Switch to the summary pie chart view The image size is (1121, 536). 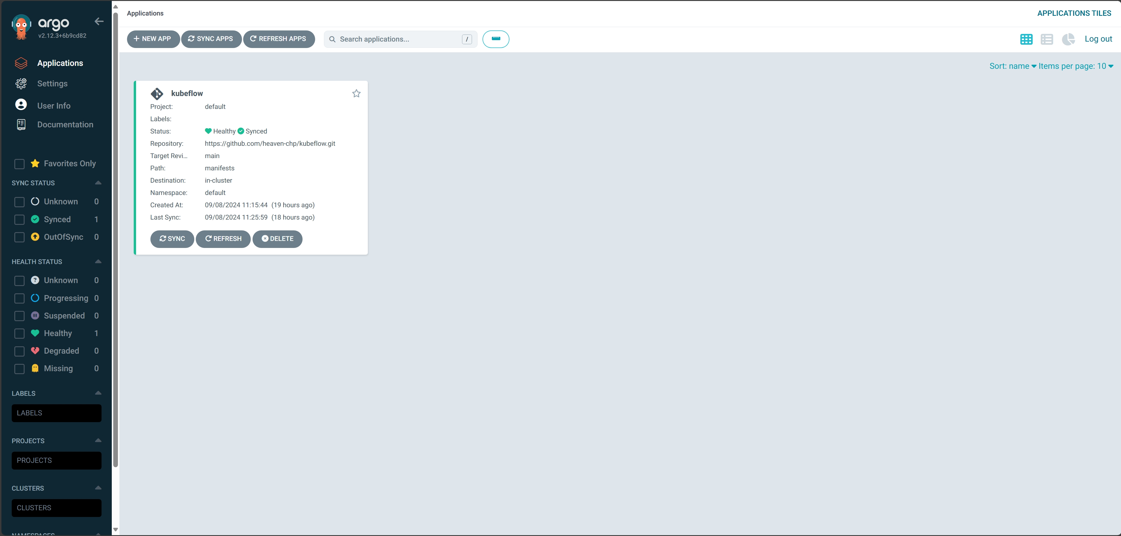pos(1068,39)
